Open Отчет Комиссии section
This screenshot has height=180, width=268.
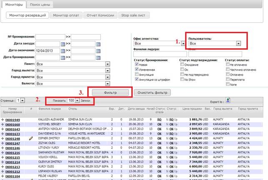(100, 15)
